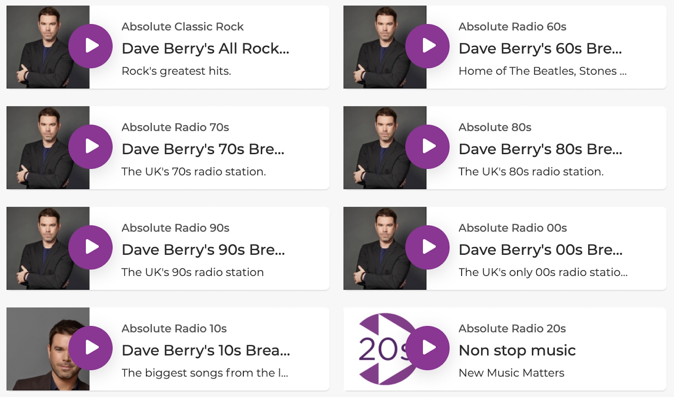Image resolution: width=674 pixels, height=397 pixels.
Task: Play Absolute 80s
Action: [x=428, y=146]
